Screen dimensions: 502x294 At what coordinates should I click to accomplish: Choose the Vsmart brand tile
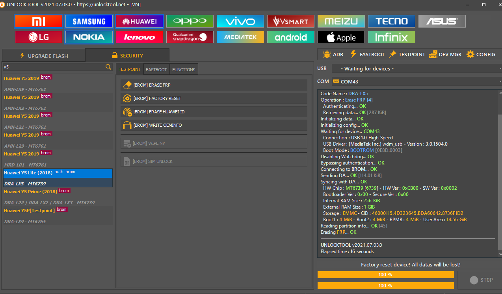(291, 21)
